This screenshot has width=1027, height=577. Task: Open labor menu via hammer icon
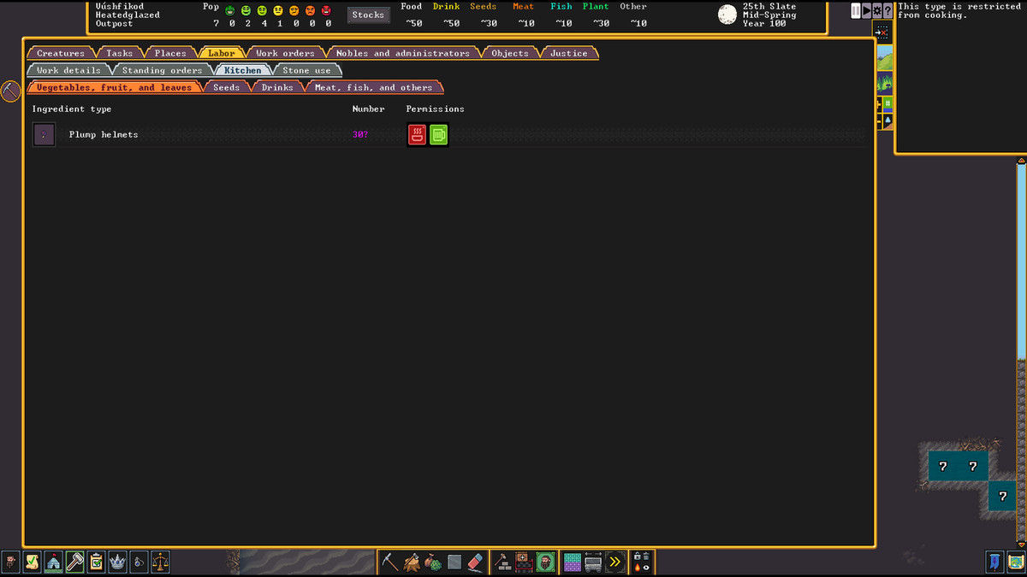74,562
